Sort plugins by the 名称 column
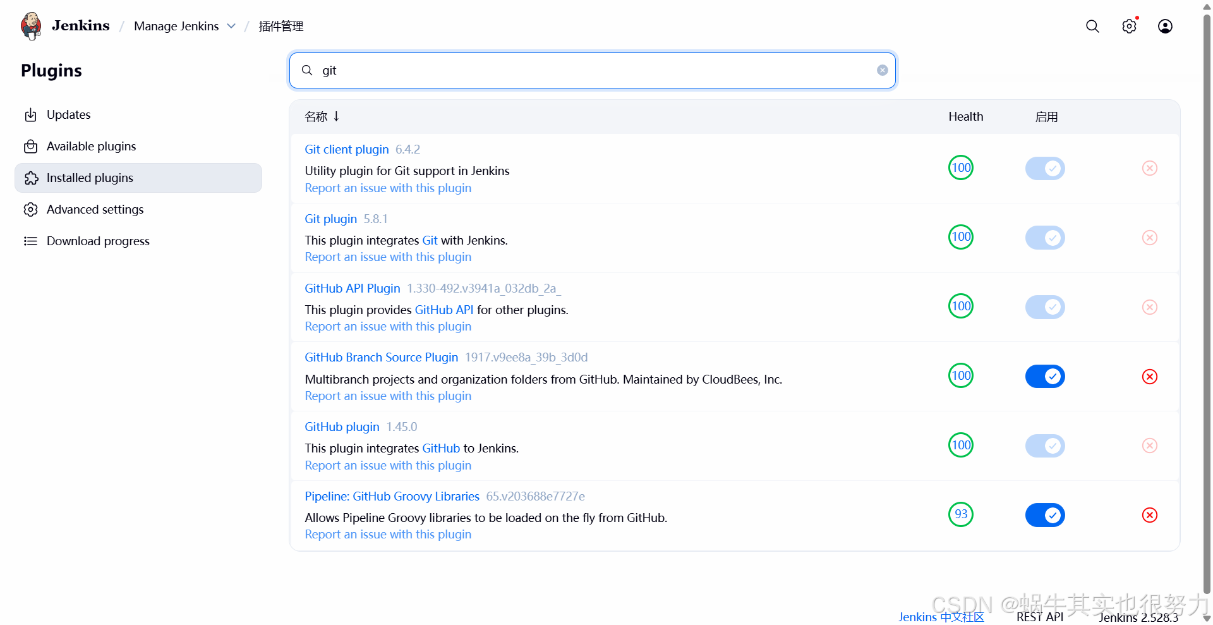The height and width of the screenshot is (625, 1213). pos(322,116)
